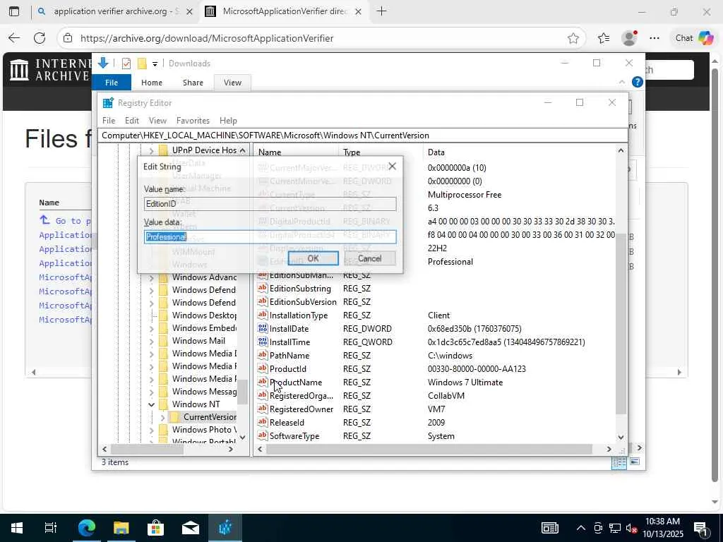Open the File tab in File Explorer
This screenshot has height=542, width=723.
112,83
